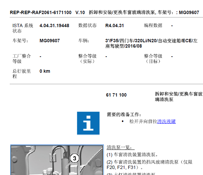Select ISTA version 4.04.31.19448

point(54,25)
